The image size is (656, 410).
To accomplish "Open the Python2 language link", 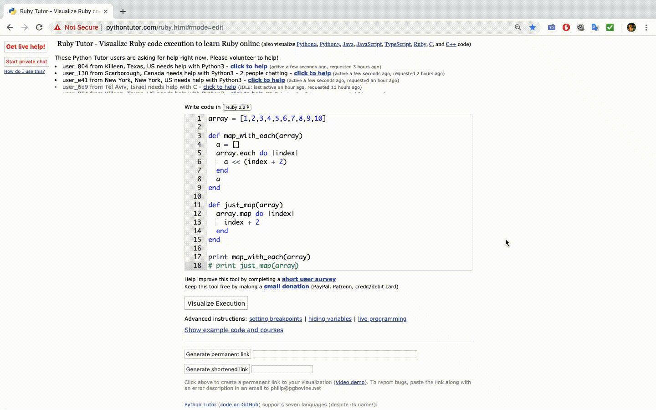I will 307,44.
